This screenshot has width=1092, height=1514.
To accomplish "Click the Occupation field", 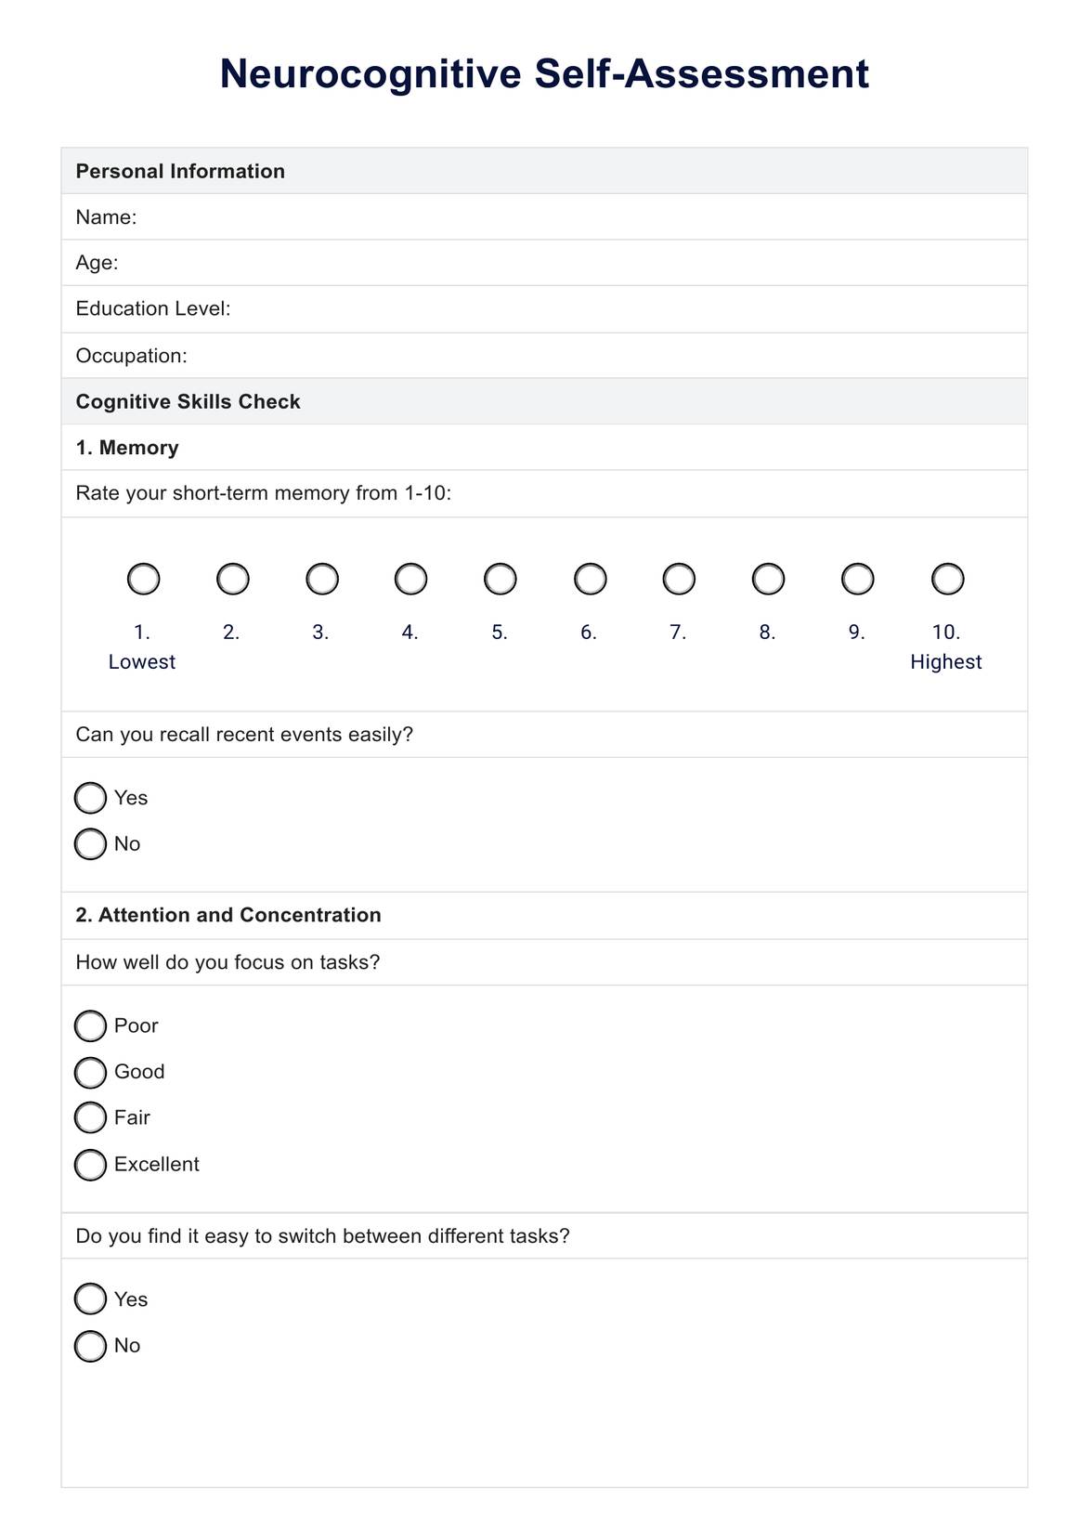I will [x=604, y=356].
